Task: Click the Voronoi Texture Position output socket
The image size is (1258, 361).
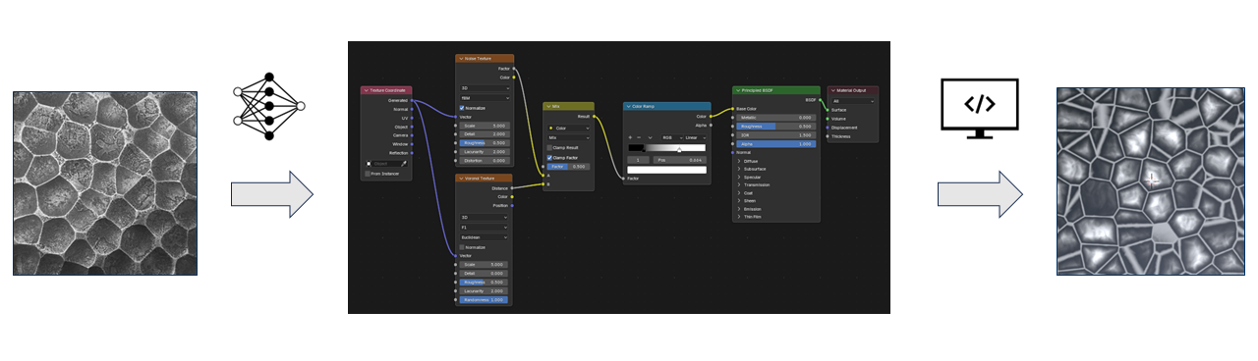Action: [513, 206]
